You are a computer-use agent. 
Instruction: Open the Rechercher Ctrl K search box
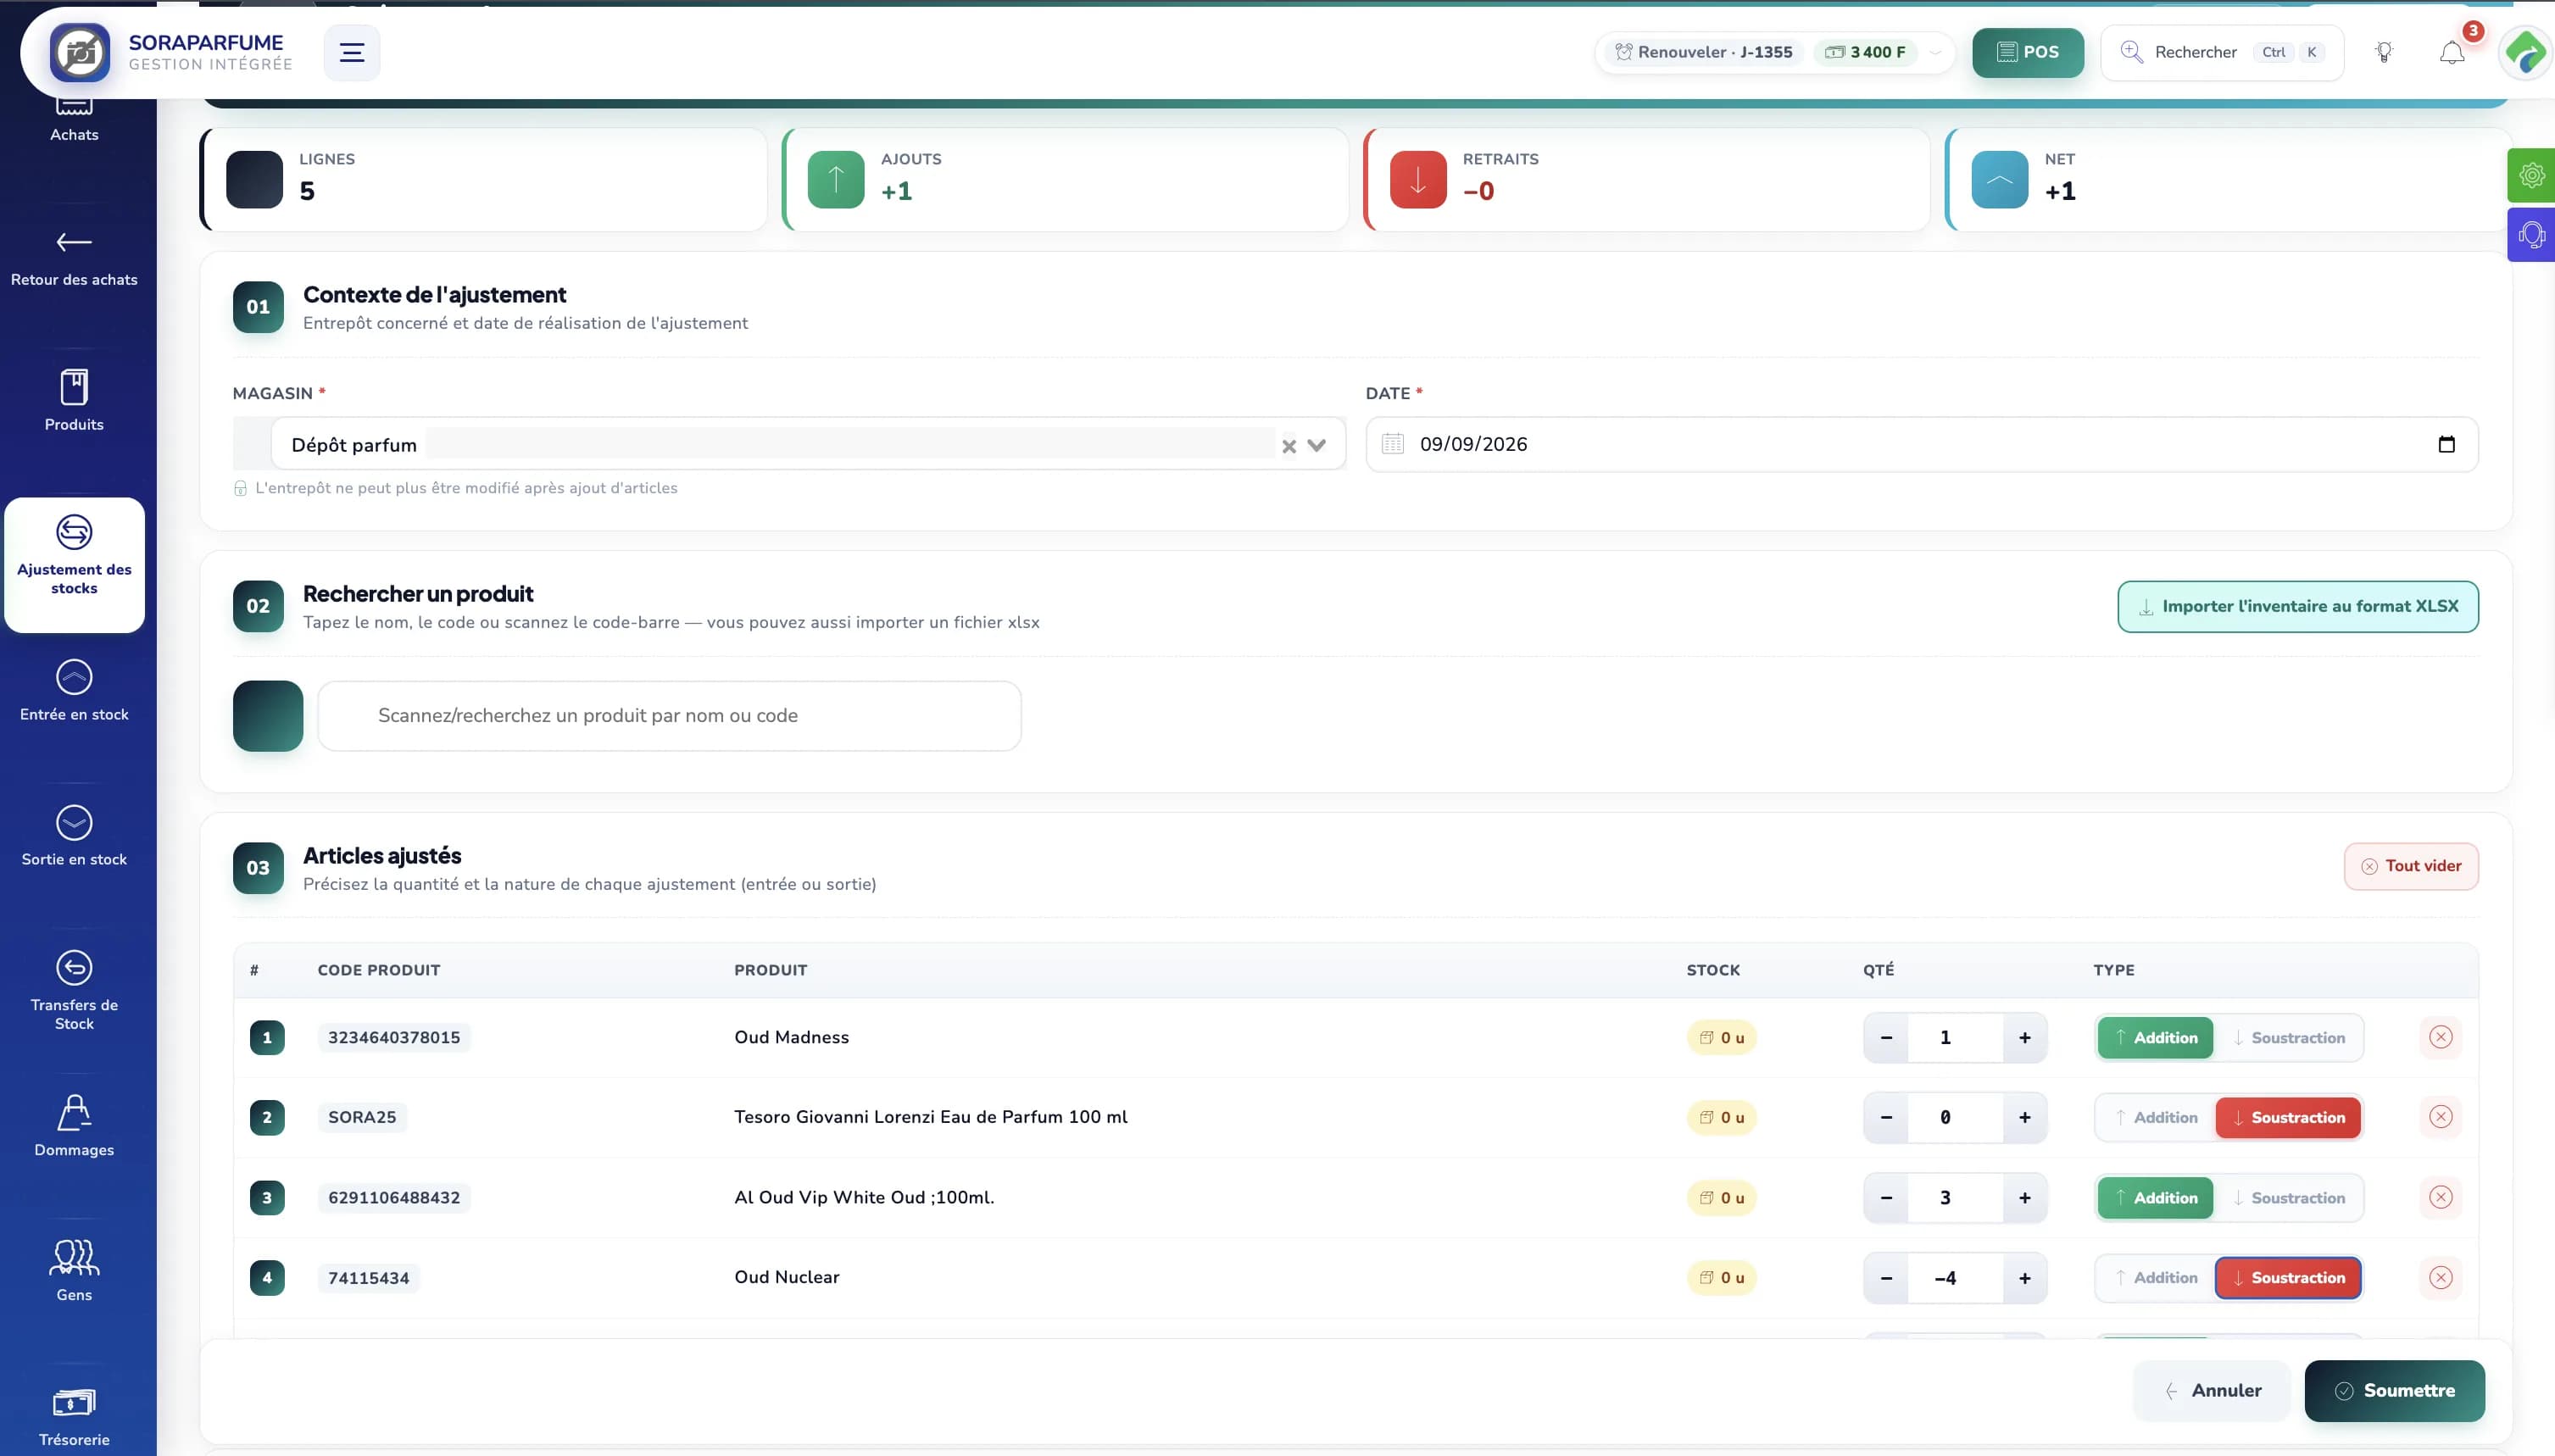tap(2222, 52)
